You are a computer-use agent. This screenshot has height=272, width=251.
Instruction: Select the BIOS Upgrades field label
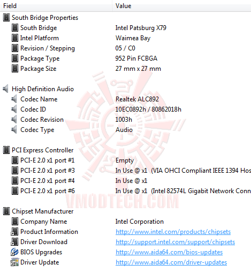pos(41,252)
